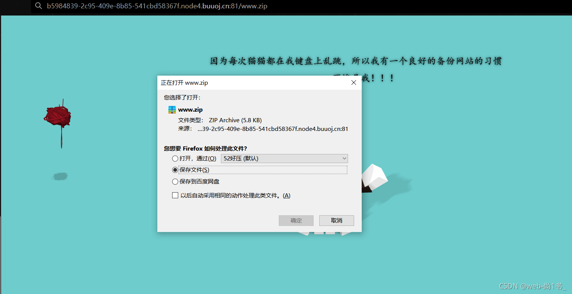Viewport: 572px width, 294px height.
Task: Close the www.zip download dialog with the X
Action: pyautogui.click(x=354, y=82)
